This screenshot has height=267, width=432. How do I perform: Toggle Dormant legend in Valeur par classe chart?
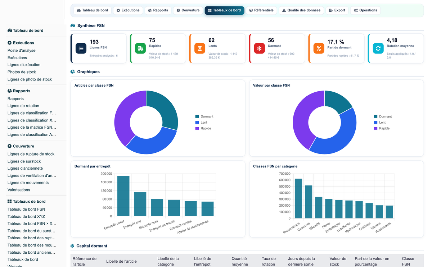click(383, 116)
